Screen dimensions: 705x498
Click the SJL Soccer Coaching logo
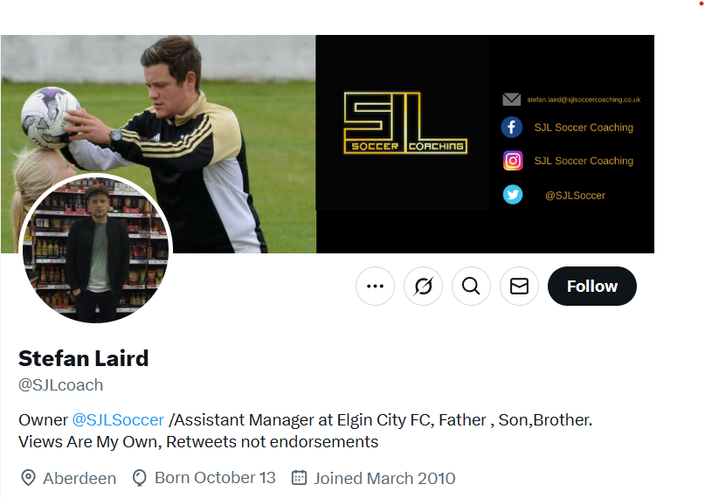405,122
